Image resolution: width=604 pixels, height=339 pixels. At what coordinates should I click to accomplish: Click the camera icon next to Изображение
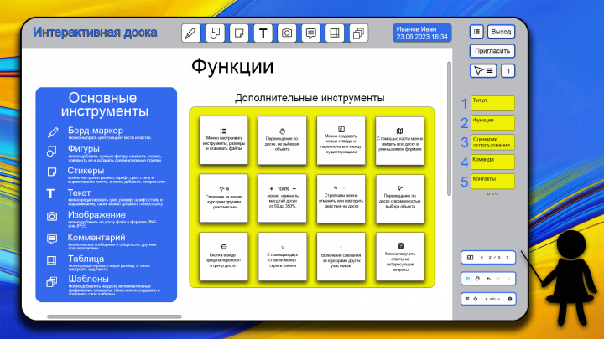pyautogui.click(x=52, y=217)
